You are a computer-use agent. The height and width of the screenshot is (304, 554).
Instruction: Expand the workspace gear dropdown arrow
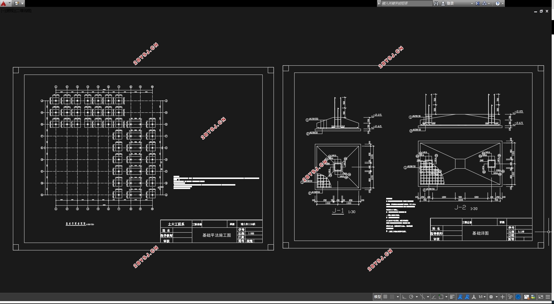(497, 297)
